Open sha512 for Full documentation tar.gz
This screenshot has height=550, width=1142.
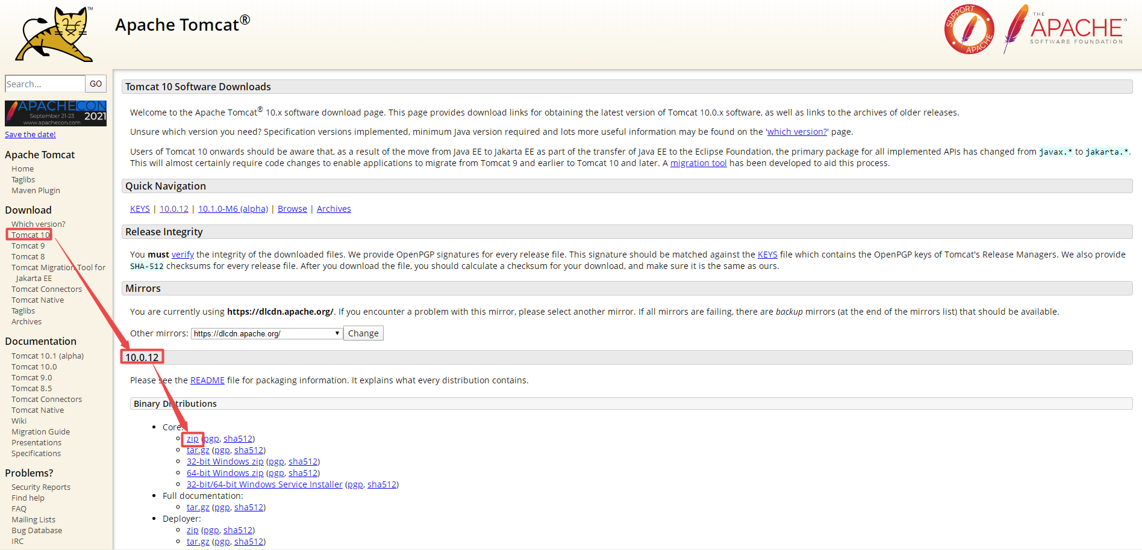(249, 507)
